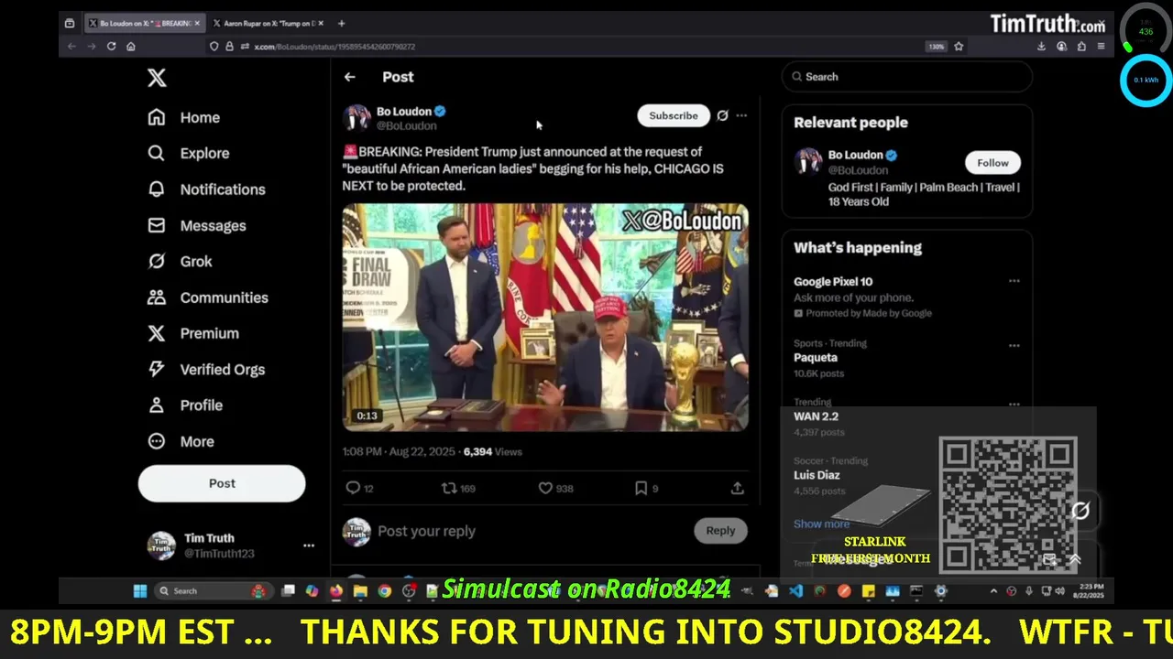Viewport: 1173px width, 659px height.
Task: Open Verified Orgs from the sidebar
Action: pos(206,369)
